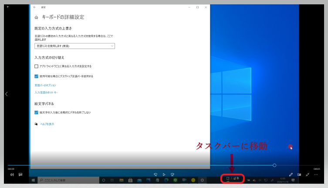
Task: Open the more options ellipsis menu in player
Action: click(316, 175)
